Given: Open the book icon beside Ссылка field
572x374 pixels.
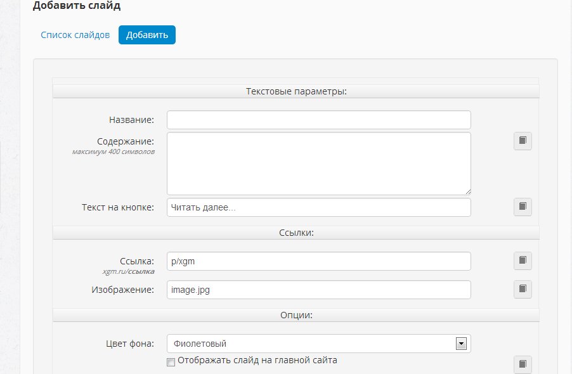Looking at the screenshot, I should click(x=523, y=261).
